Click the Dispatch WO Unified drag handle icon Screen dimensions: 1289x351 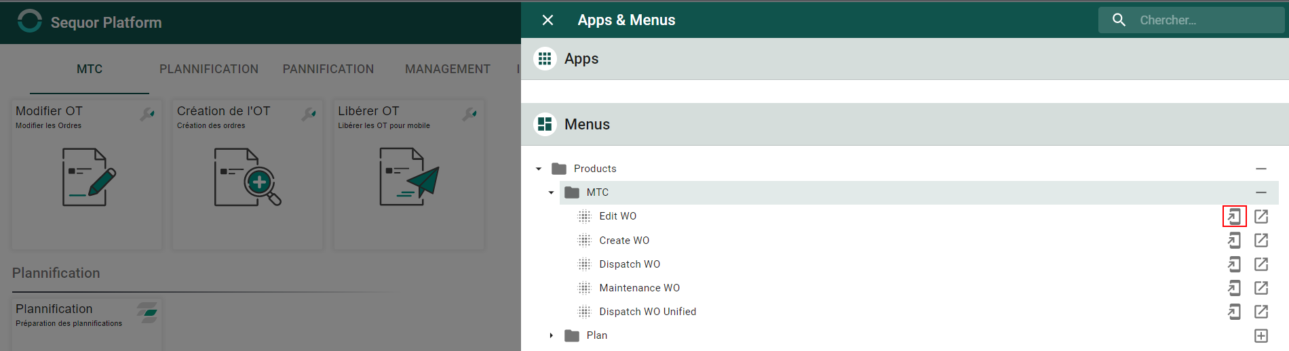584,312
